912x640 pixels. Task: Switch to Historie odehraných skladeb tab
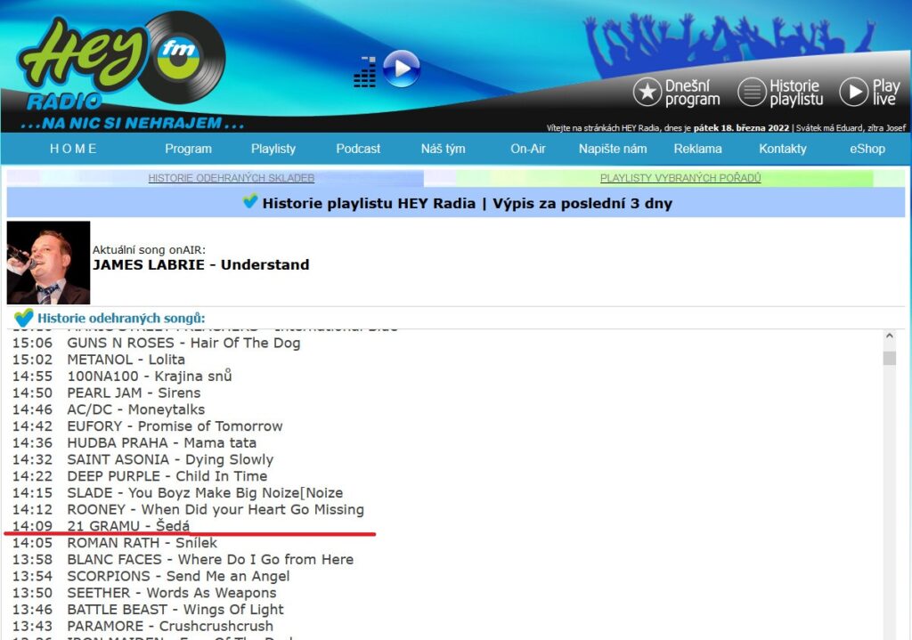point(232,178)
